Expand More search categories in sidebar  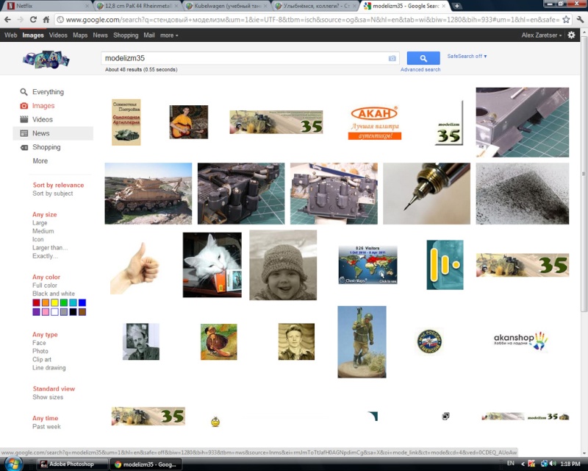[40, 160]
